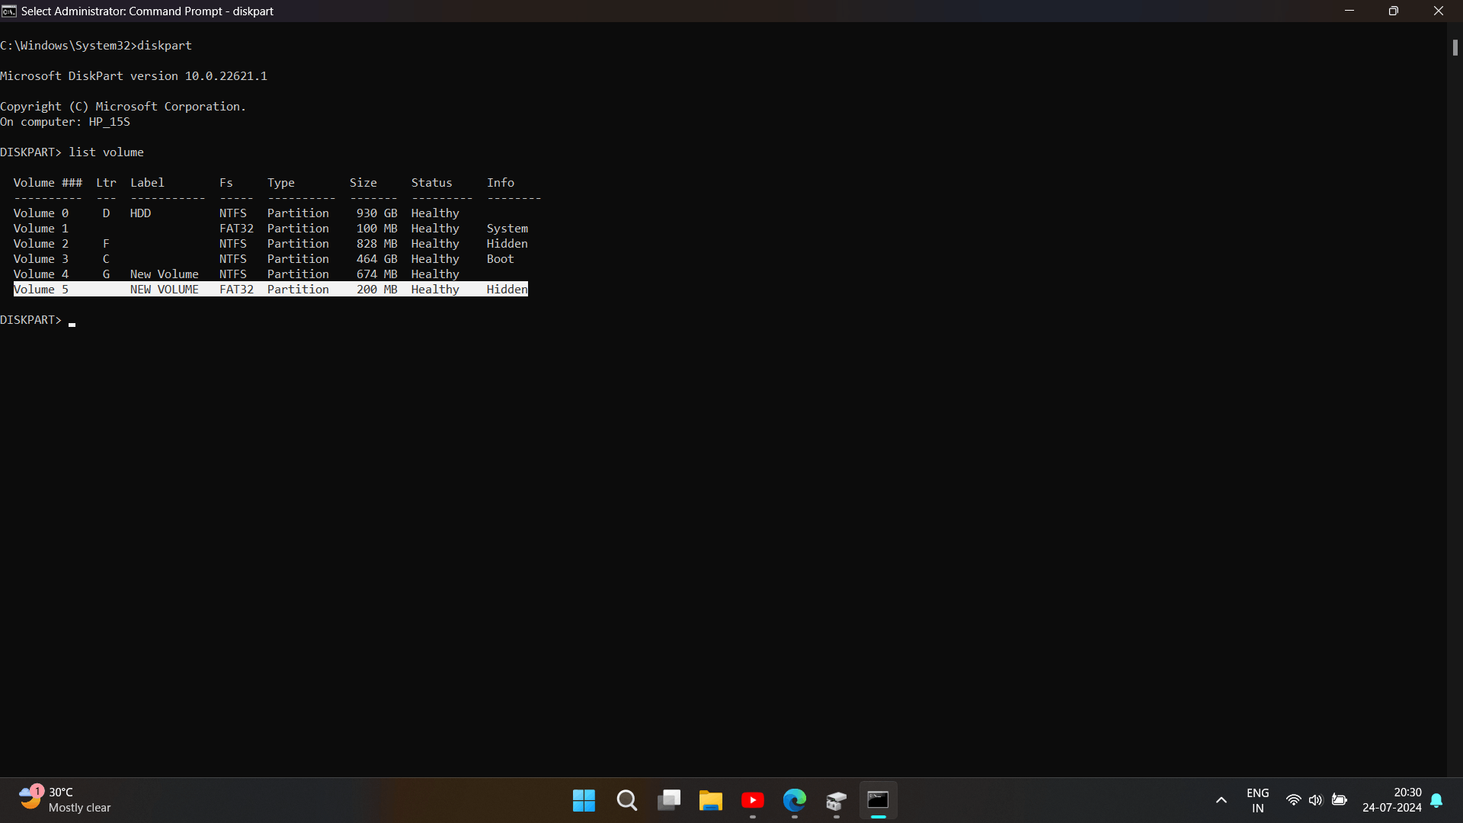Open the Windows Start menu
1463x823 pixels.
point(584,800)
